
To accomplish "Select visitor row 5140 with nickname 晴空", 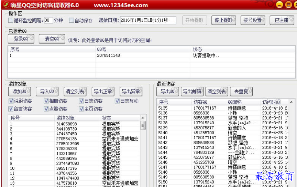I will [x=223, y=133].
